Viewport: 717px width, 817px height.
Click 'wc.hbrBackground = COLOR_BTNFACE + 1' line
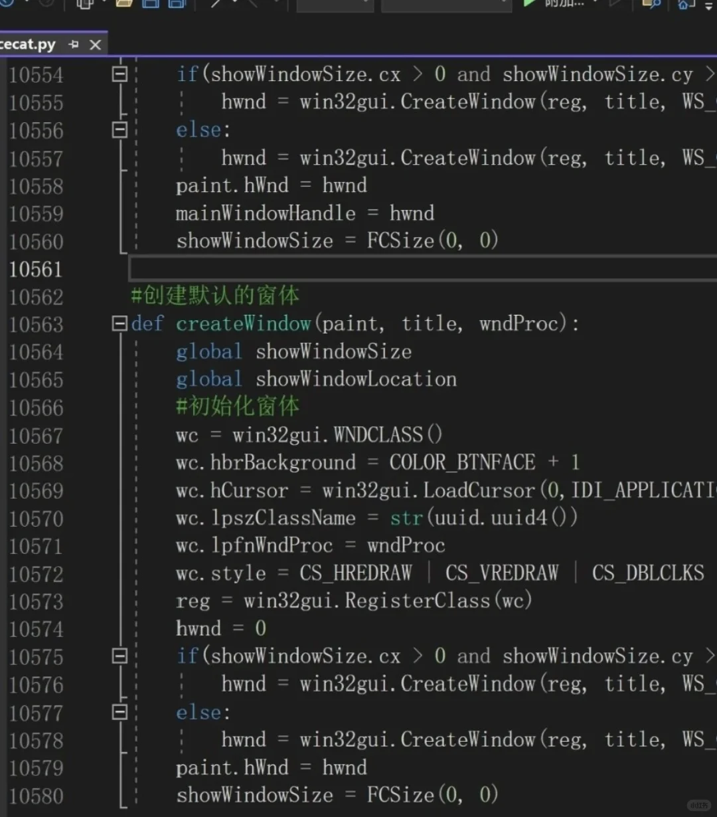point(378,462)
